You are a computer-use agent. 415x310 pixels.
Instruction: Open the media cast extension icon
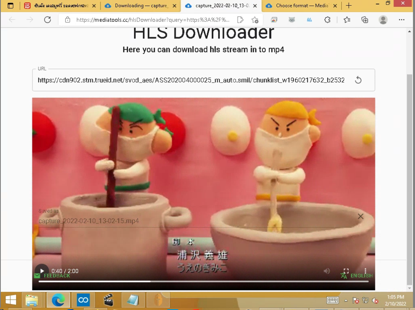(274, 19)
